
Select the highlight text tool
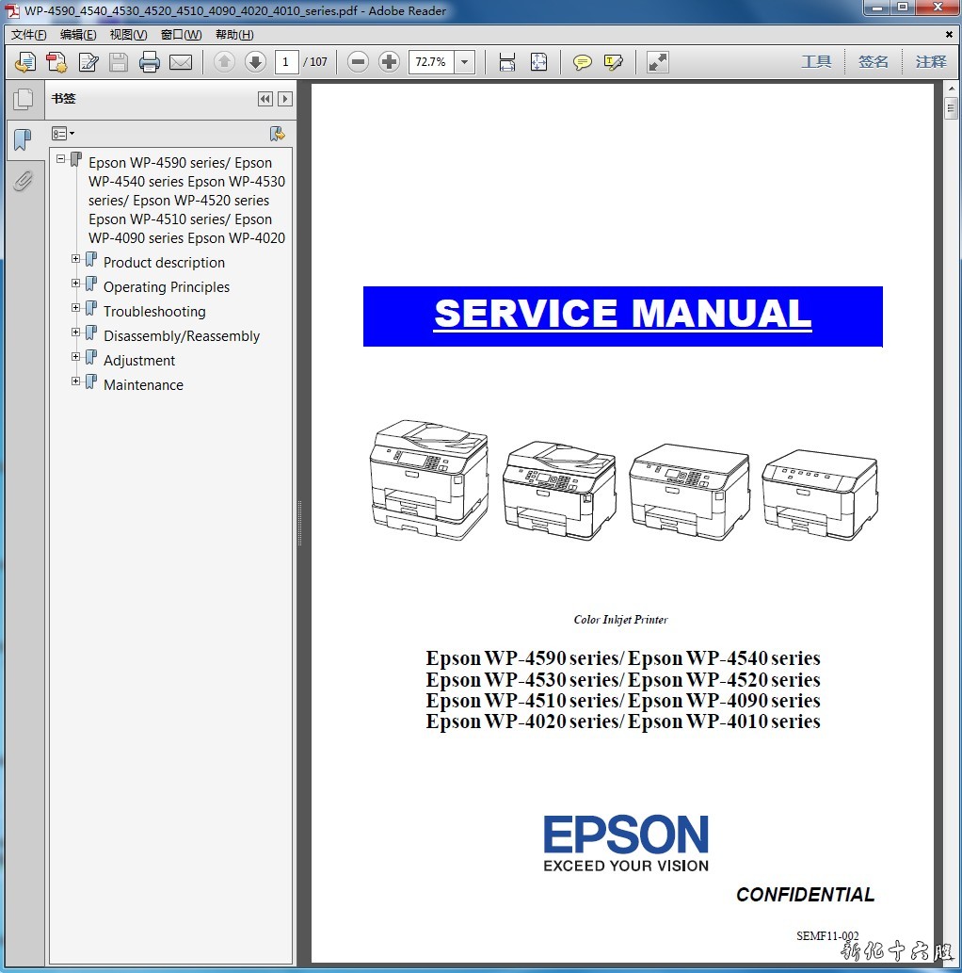coord(614,62)
